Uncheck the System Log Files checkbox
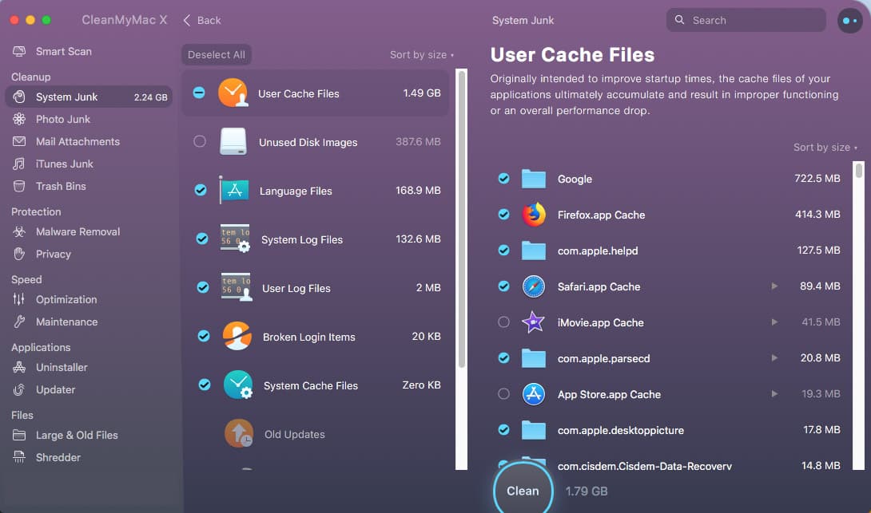 pos(202,239)
